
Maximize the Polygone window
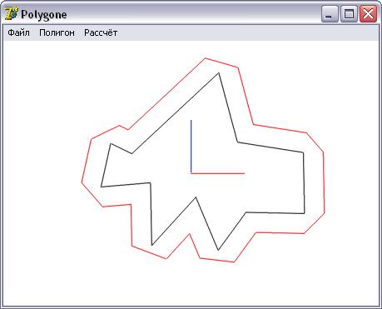[x=349, y=13]
